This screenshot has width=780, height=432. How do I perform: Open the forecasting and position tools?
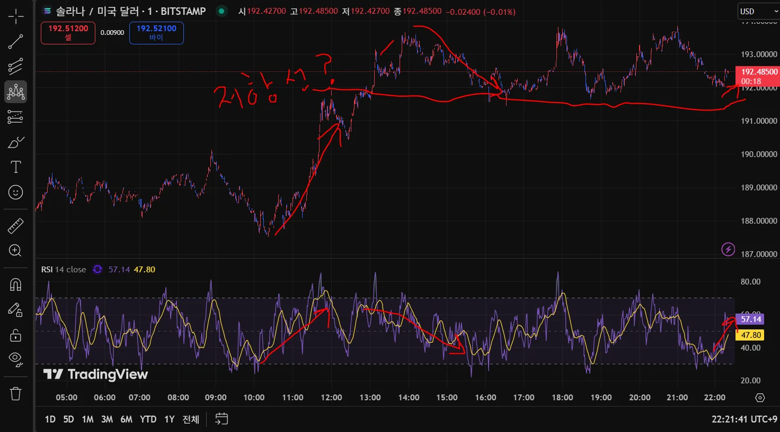click(x=16, y=117)
